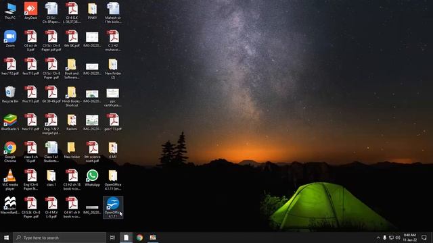This screenshot has width=433, height=243.
Task: Select the Zoom desktop shortcut
Action: pos(10,39)
